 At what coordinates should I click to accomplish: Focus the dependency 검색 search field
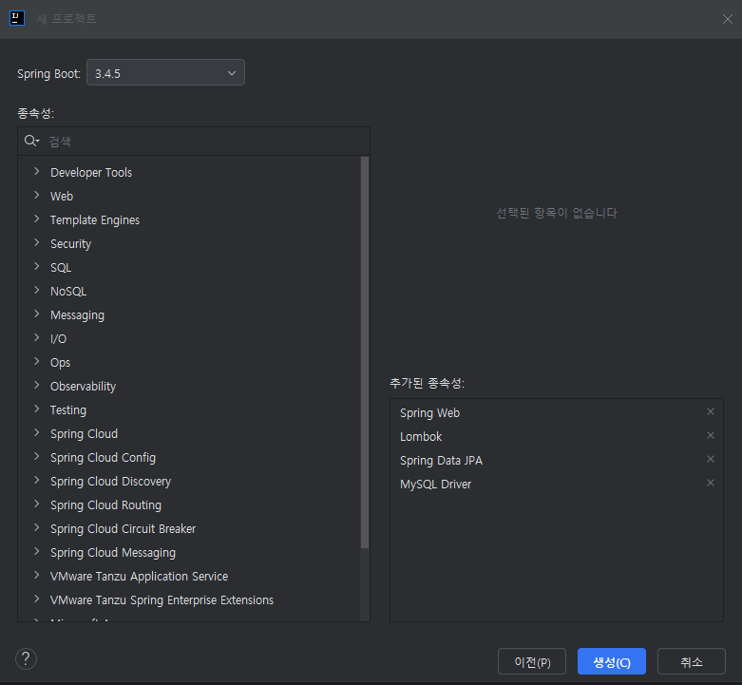click(194, 141)
